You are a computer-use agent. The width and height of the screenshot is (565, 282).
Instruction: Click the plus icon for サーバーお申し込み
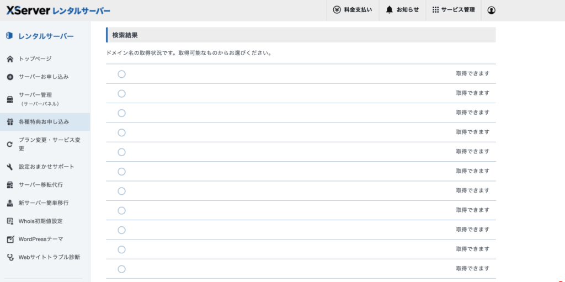tap(9, 77)
